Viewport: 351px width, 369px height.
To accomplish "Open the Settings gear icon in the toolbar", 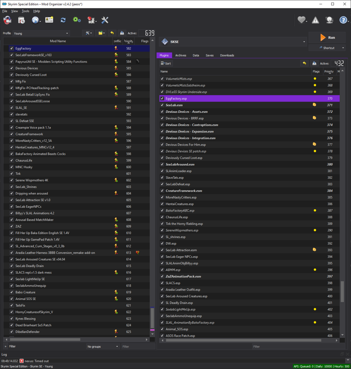I will [77, 20].
